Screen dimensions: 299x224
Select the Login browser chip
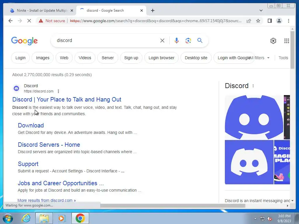tap(161, 58)
